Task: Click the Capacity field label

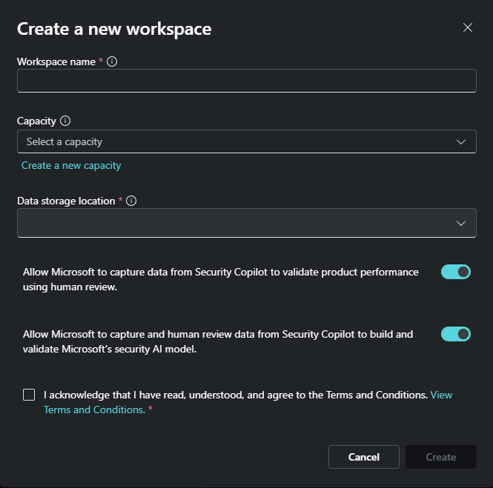Action: (x=36, y=121)
